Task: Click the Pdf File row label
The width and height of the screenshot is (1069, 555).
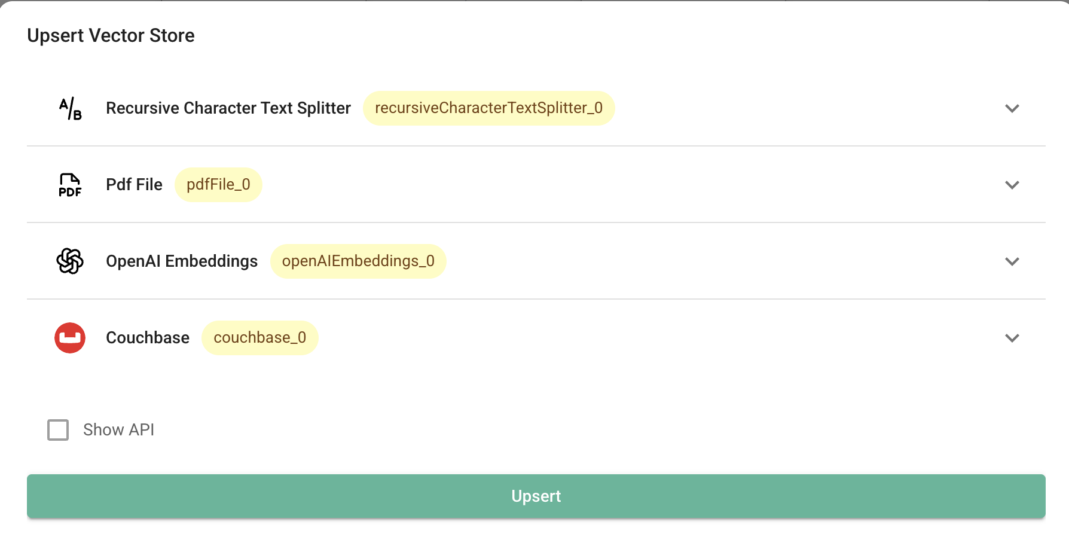Action: (x=134, y=185)
